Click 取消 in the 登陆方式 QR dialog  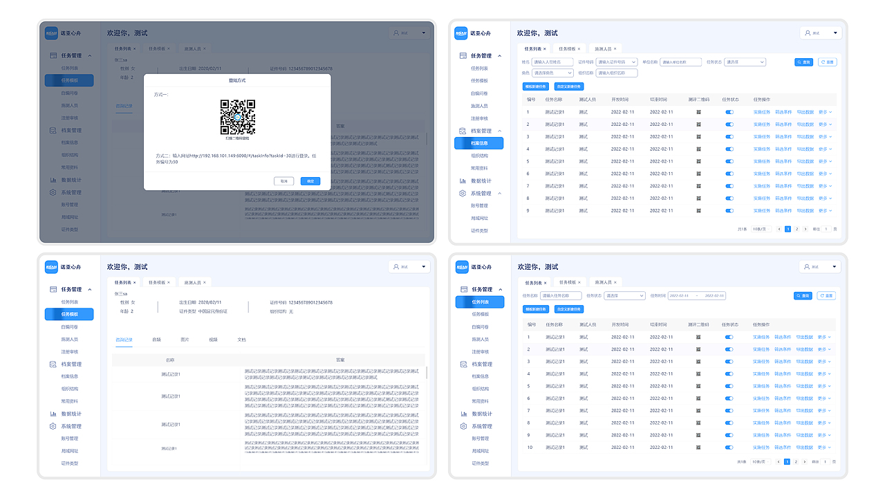[283, 181]
